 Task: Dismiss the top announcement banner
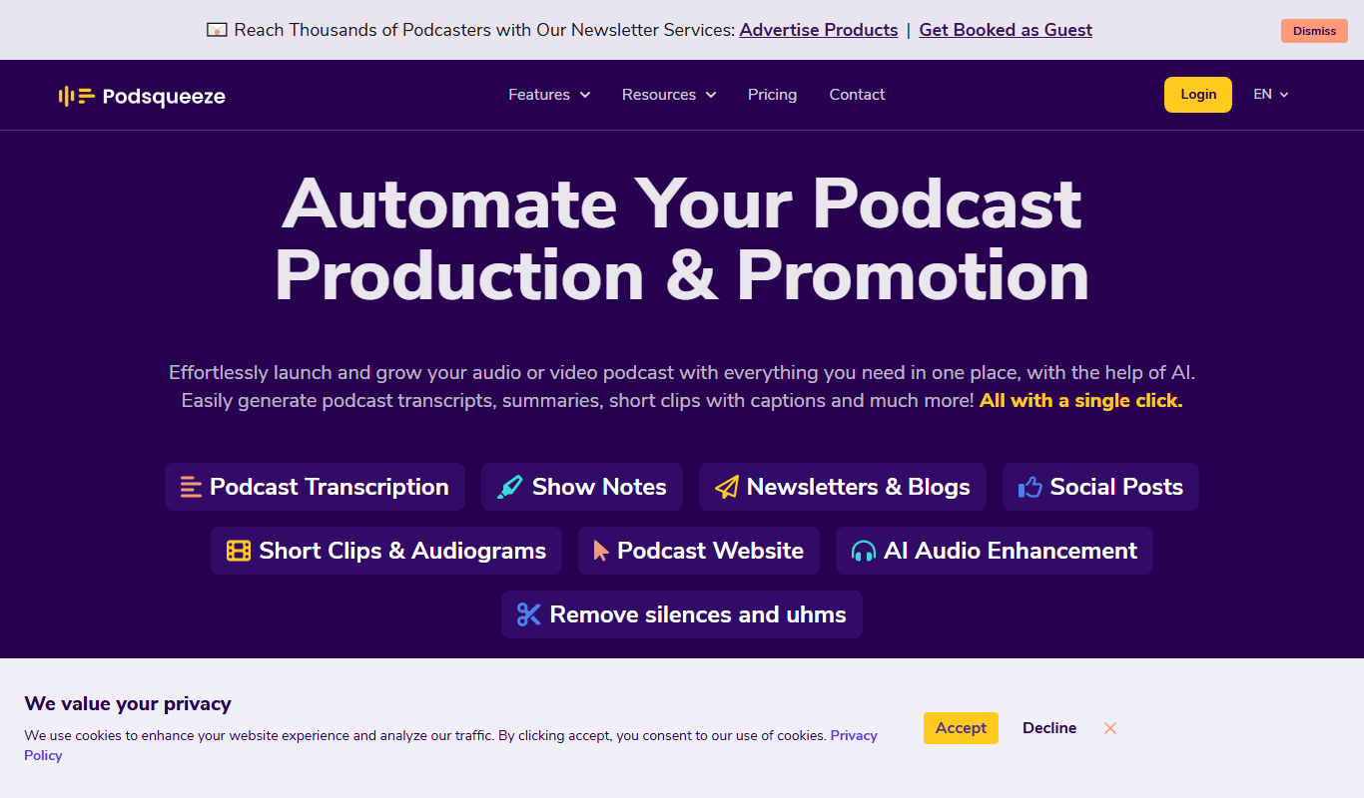tap(1314, 31)
